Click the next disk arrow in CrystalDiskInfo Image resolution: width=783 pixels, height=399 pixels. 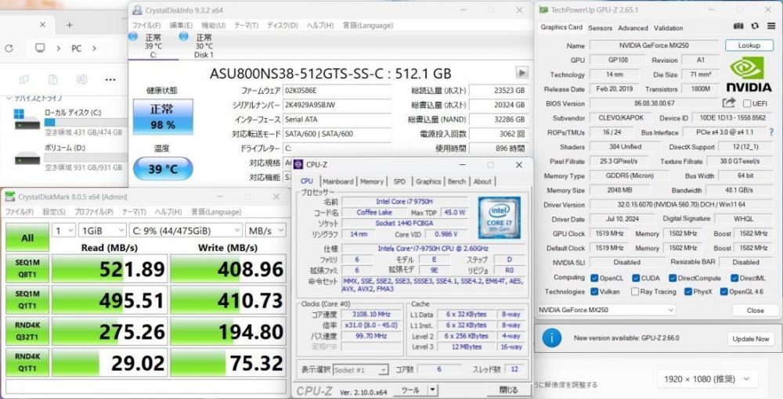(521, 72)
